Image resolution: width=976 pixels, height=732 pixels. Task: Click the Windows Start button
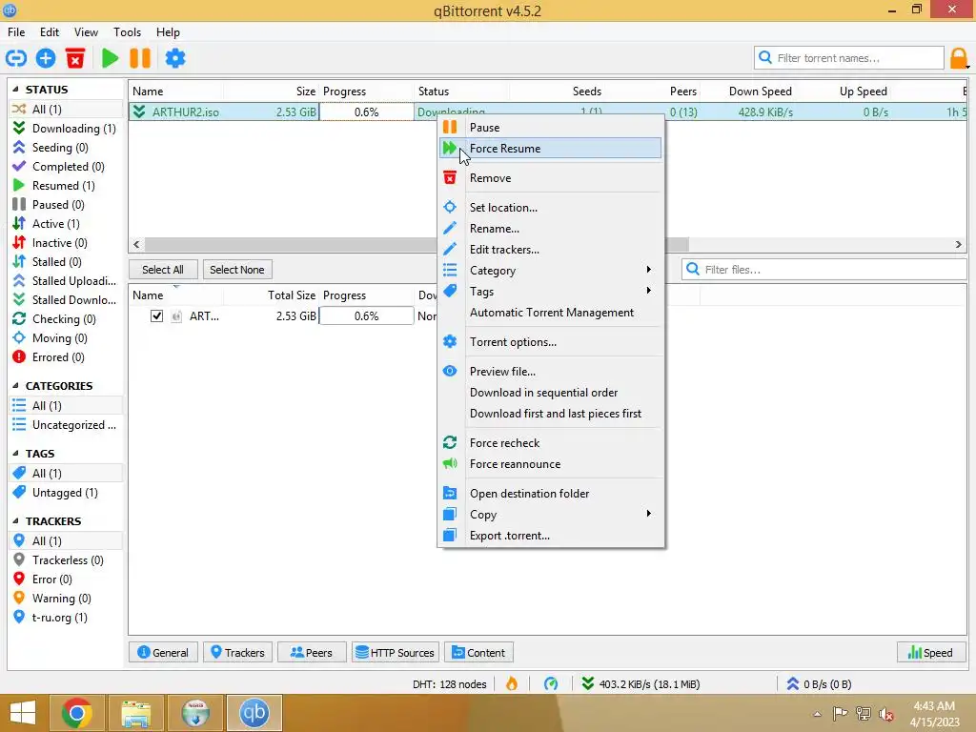(23, 713)
